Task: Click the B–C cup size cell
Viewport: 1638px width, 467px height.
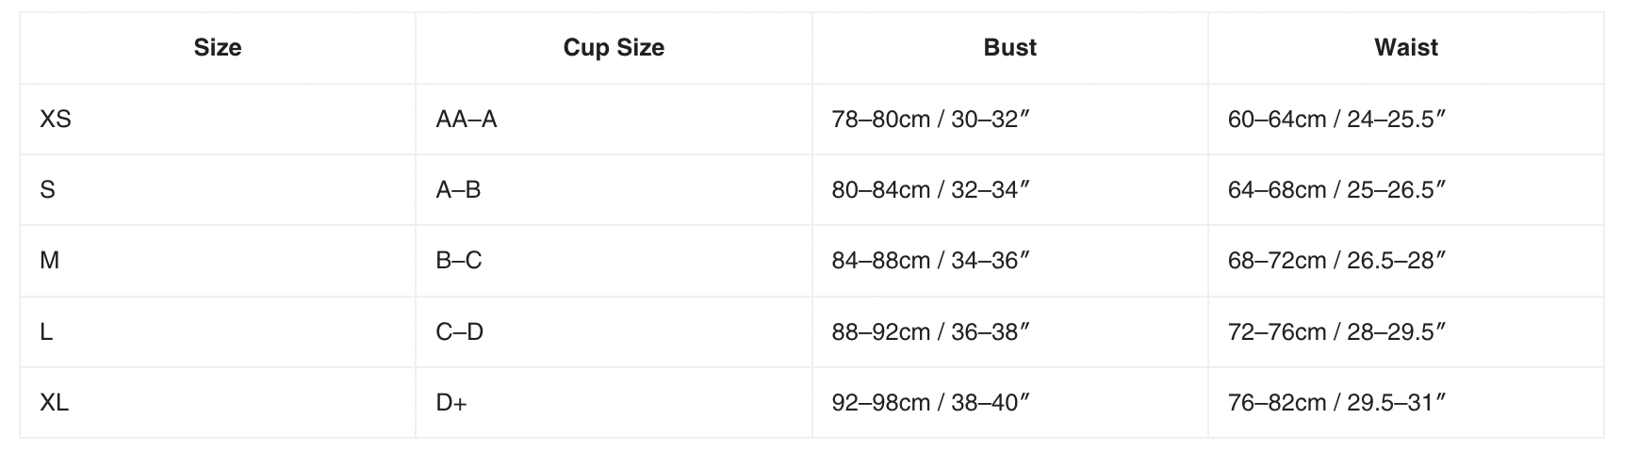Action: click(459, 261)
